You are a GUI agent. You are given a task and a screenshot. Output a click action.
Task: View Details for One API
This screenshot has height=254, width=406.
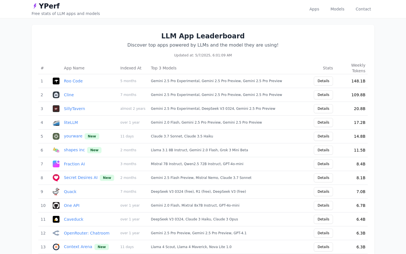(x=323, y=205)
